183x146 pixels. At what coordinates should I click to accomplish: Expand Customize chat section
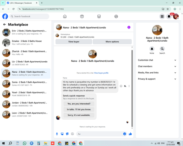click(x=157, y=60)
